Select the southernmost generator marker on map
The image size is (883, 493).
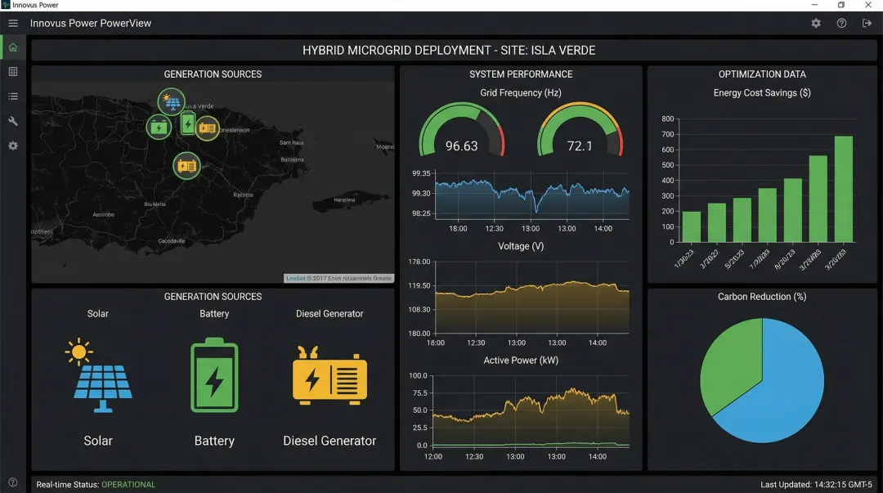(x=187, y=165)
